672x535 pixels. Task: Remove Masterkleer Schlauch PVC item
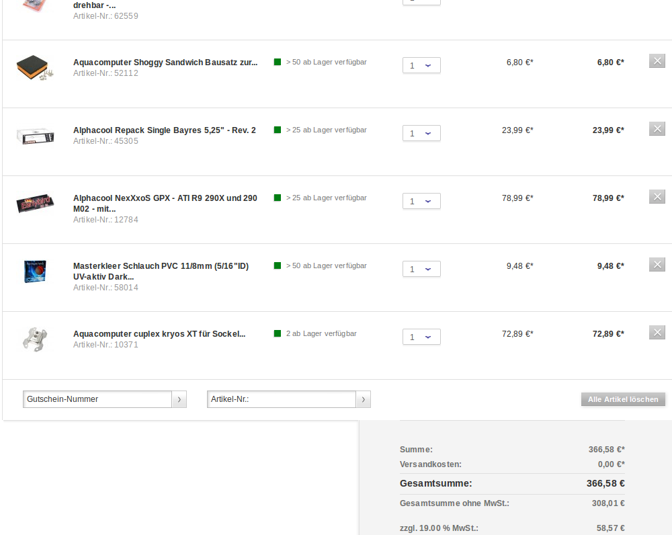pos(657,265)
